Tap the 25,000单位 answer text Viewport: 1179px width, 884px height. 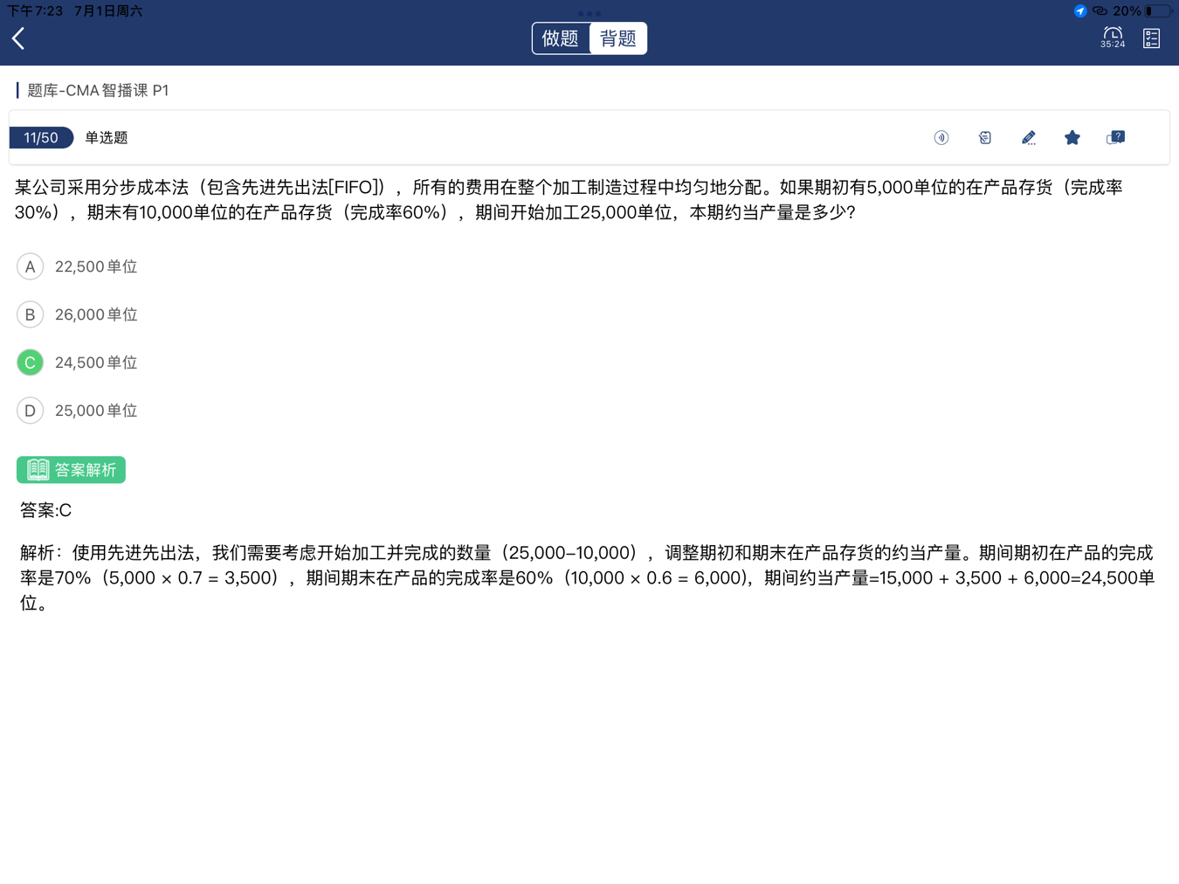[96, 411]
